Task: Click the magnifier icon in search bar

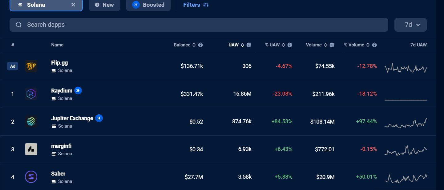Action: 19,25
